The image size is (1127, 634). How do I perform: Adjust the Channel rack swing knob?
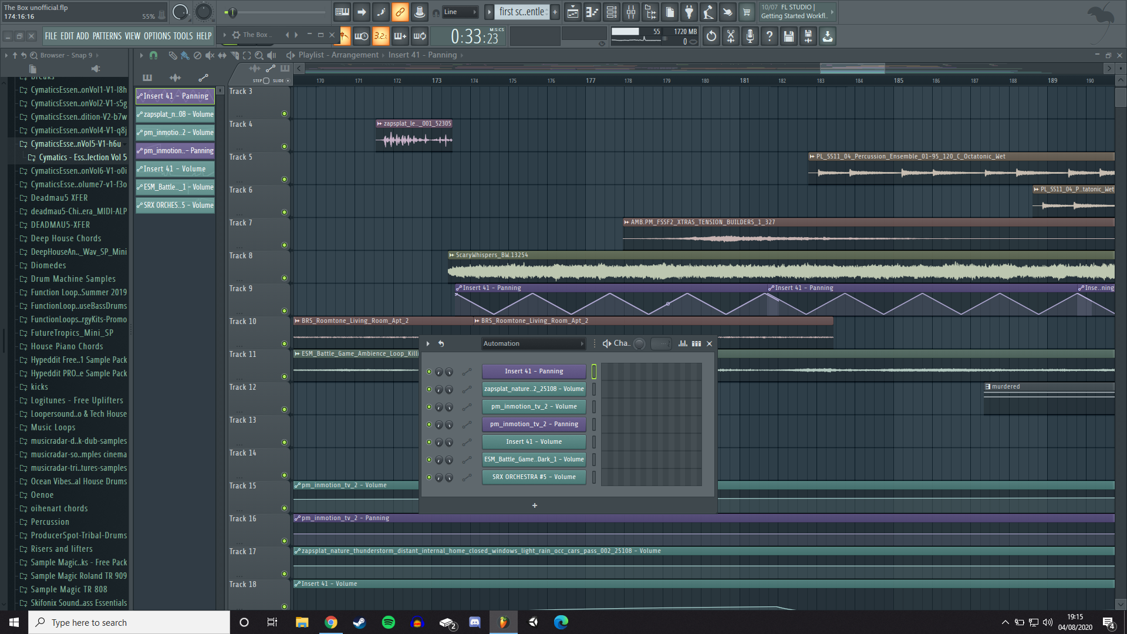point(640,344)
